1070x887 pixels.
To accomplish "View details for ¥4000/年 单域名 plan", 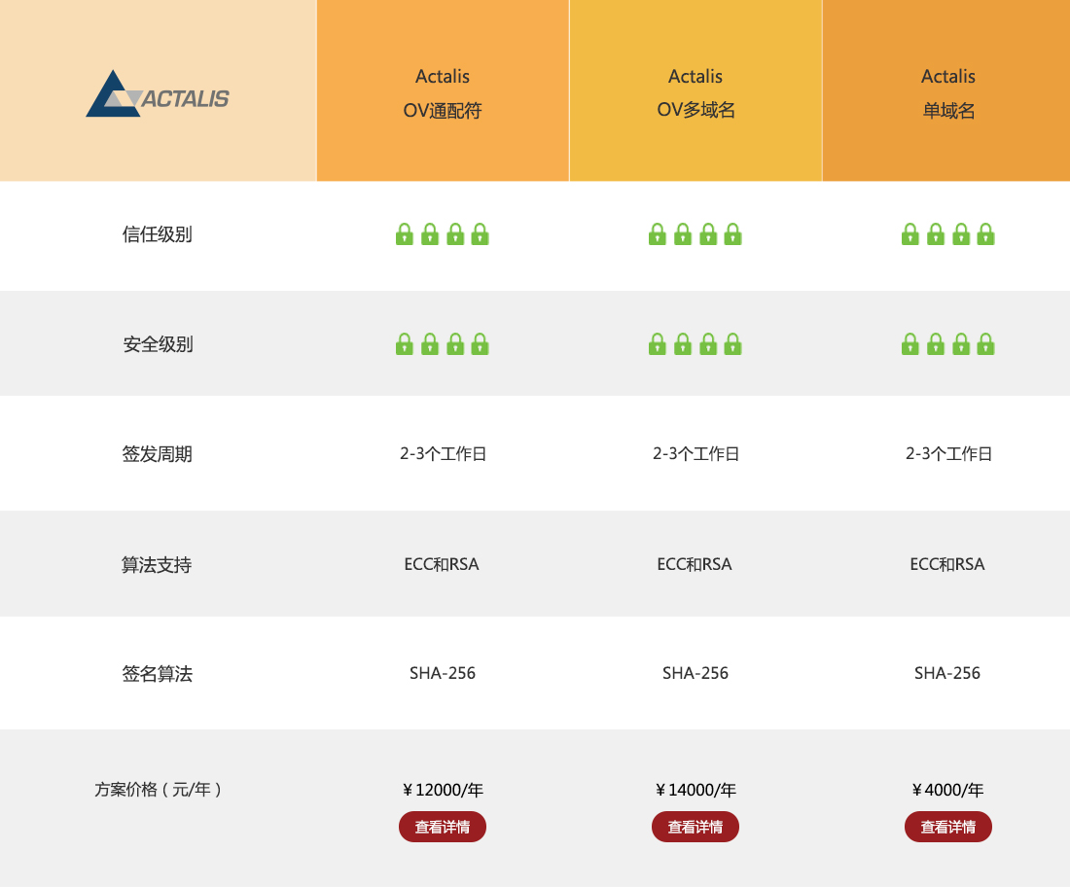I will 947,827.
